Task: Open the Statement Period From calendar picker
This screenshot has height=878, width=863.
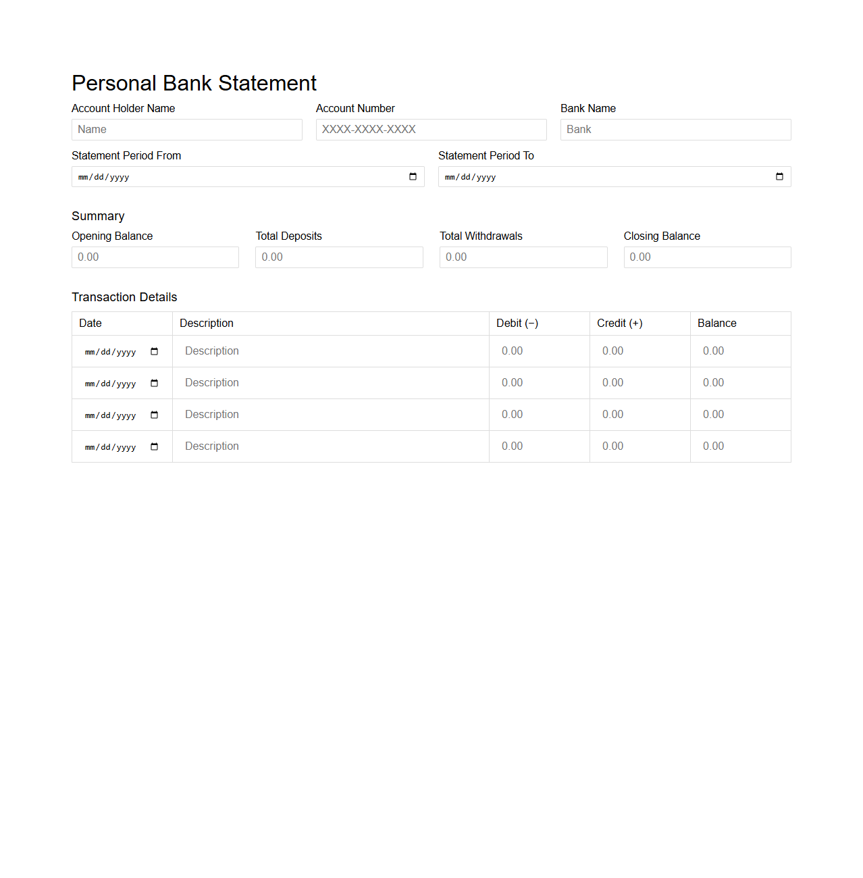Action: coord(413,176)
